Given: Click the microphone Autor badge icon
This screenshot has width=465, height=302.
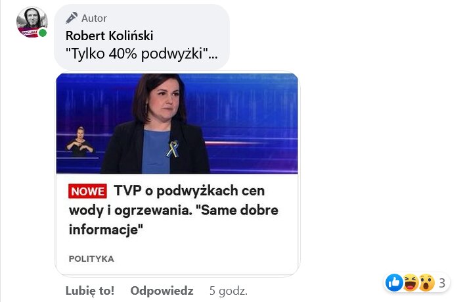Looking at the screenshot, I should tap(72, 18).
